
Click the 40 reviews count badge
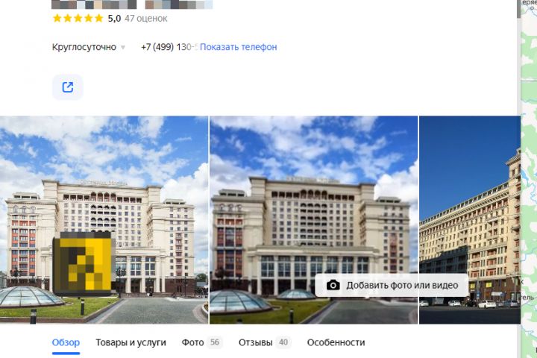(283, 342)
